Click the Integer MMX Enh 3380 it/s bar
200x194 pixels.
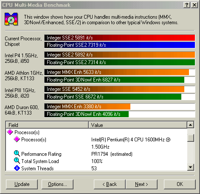pos(87,107)
